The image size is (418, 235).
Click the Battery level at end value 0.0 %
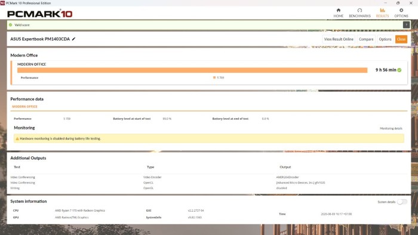[265, 119]
